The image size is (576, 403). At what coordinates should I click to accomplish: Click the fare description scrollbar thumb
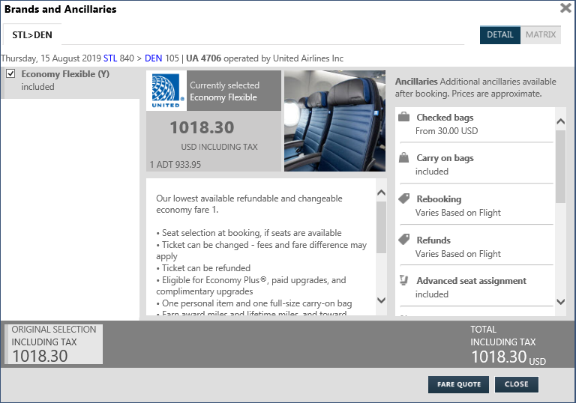coord(381,228)
